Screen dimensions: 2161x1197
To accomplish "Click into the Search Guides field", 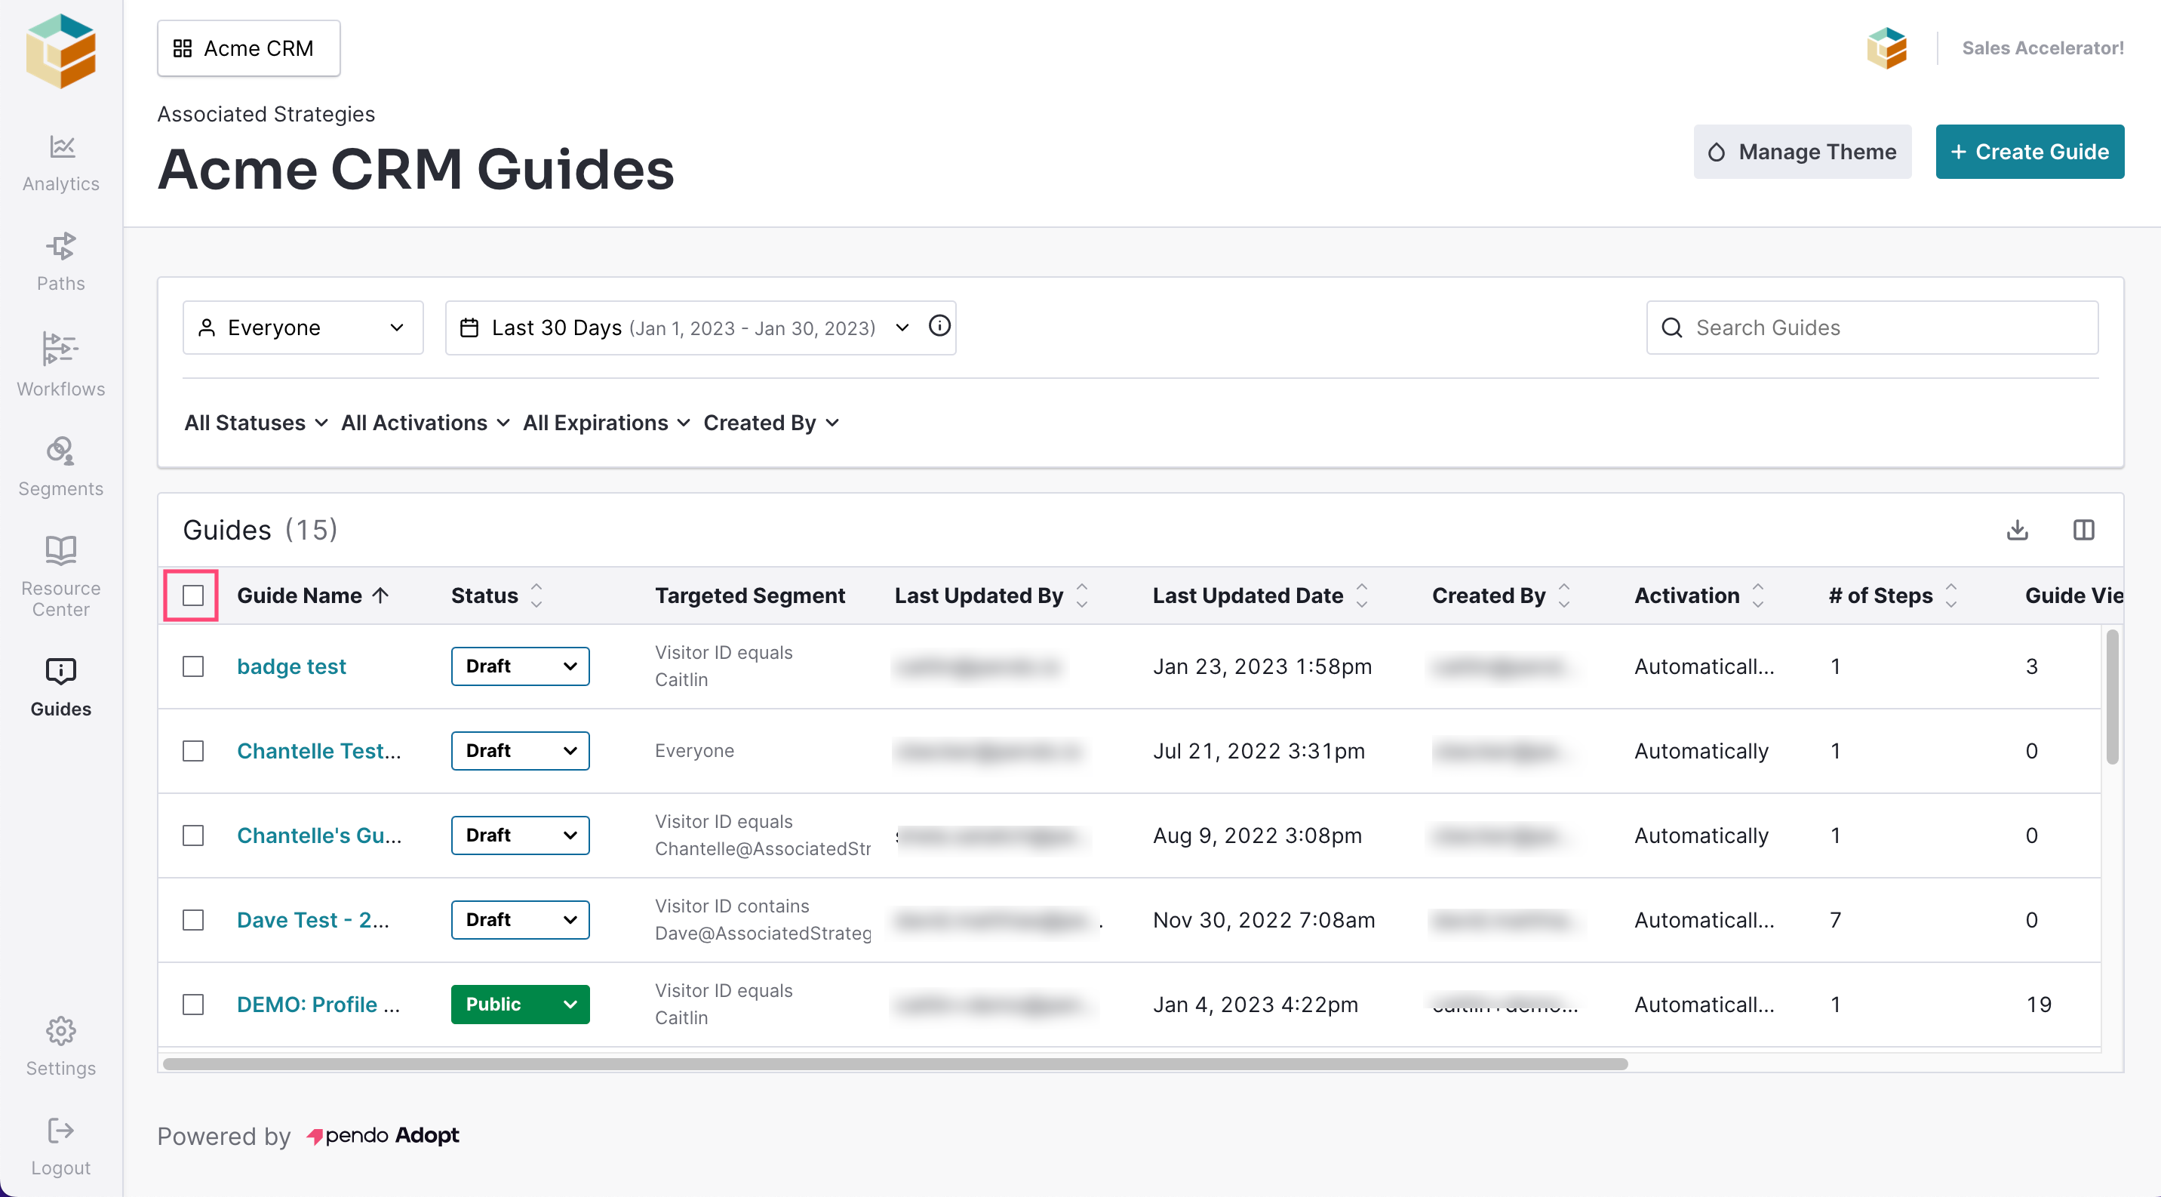I will (x=1873, y=327).
